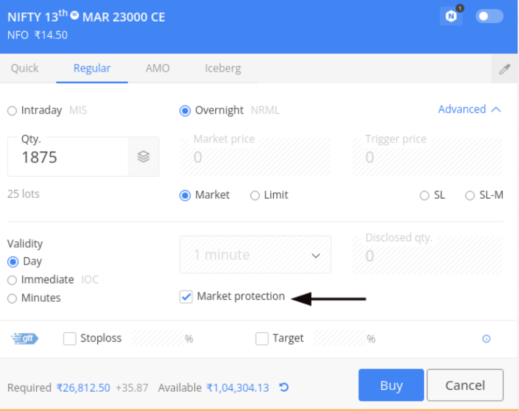519x411 pixels.
Task: Switch to the Quick tab
Action: tap(25, 68)
